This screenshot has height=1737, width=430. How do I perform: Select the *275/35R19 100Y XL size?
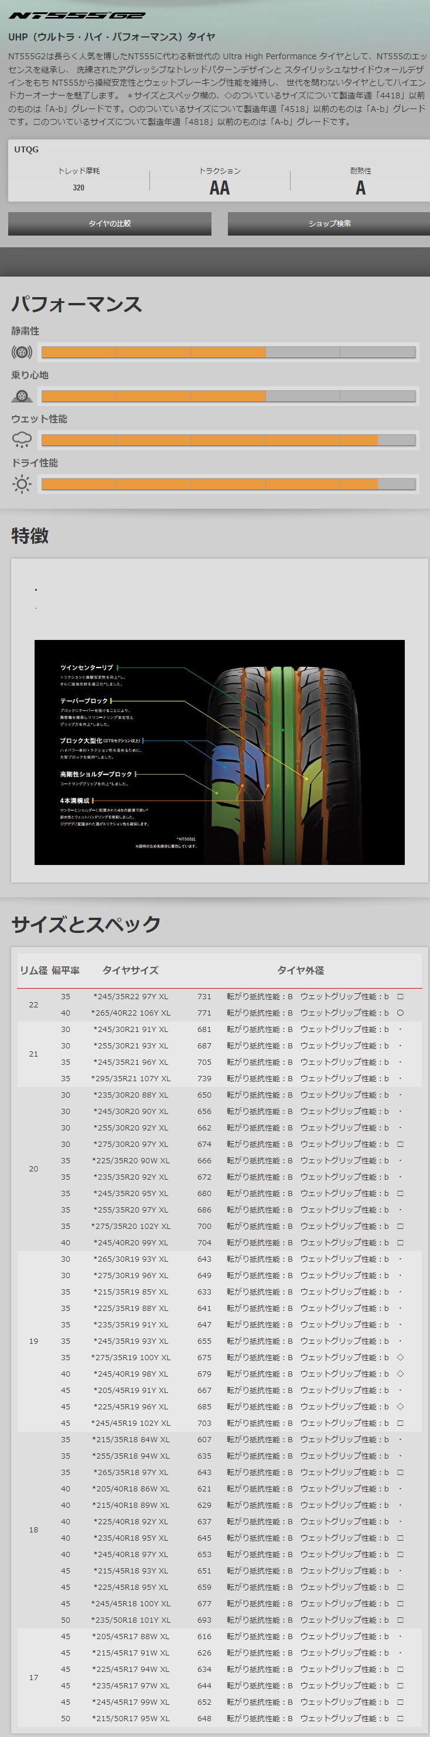131,1357
